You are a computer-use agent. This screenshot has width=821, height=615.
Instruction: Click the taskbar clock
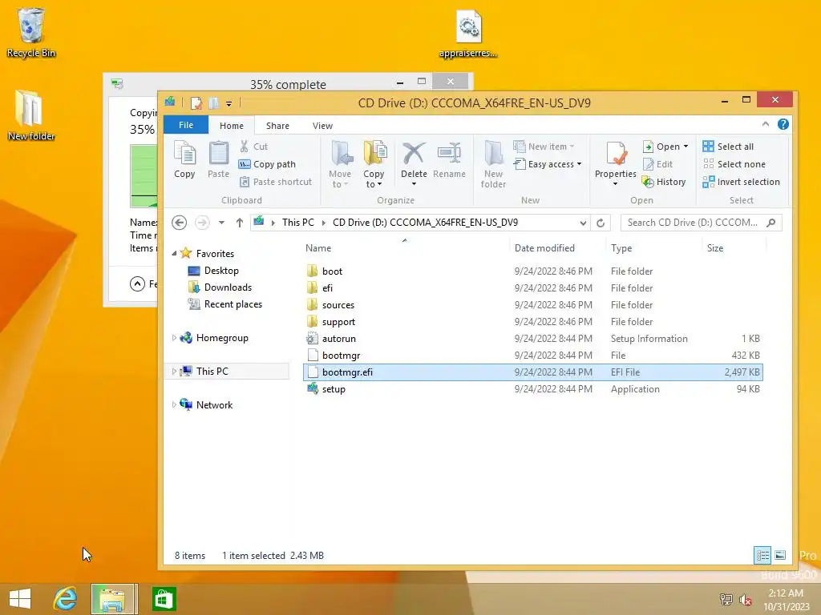(x=786, y=600)
